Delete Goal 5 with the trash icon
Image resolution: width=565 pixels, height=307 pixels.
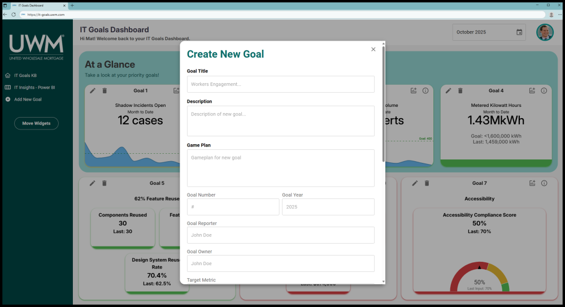104,183
